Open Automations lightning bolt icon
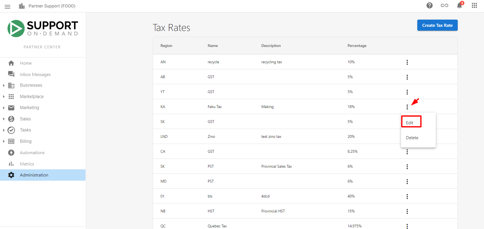This screenshot has height=229, width=484. pyautogui.click(x=11, y=153)
